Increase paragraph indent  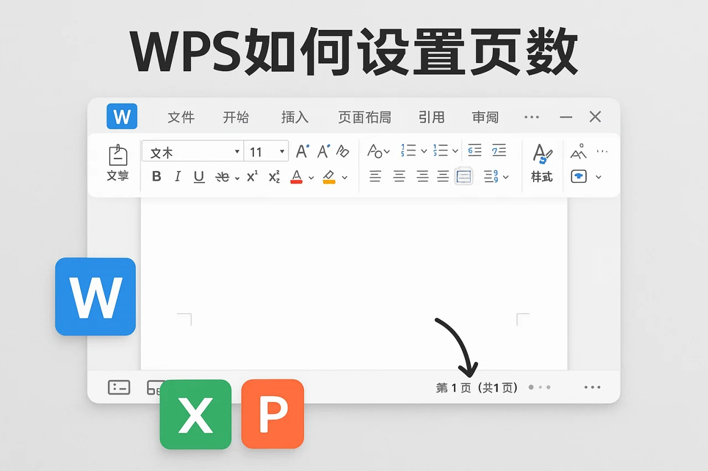[x=498, y=150]
